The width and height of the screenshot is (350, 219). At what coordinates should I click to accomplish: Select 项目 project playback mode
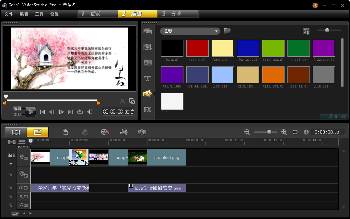[x=17, y=109]
